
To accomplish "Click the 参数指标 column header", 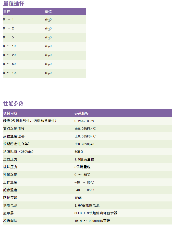I will tap(82, 113).
